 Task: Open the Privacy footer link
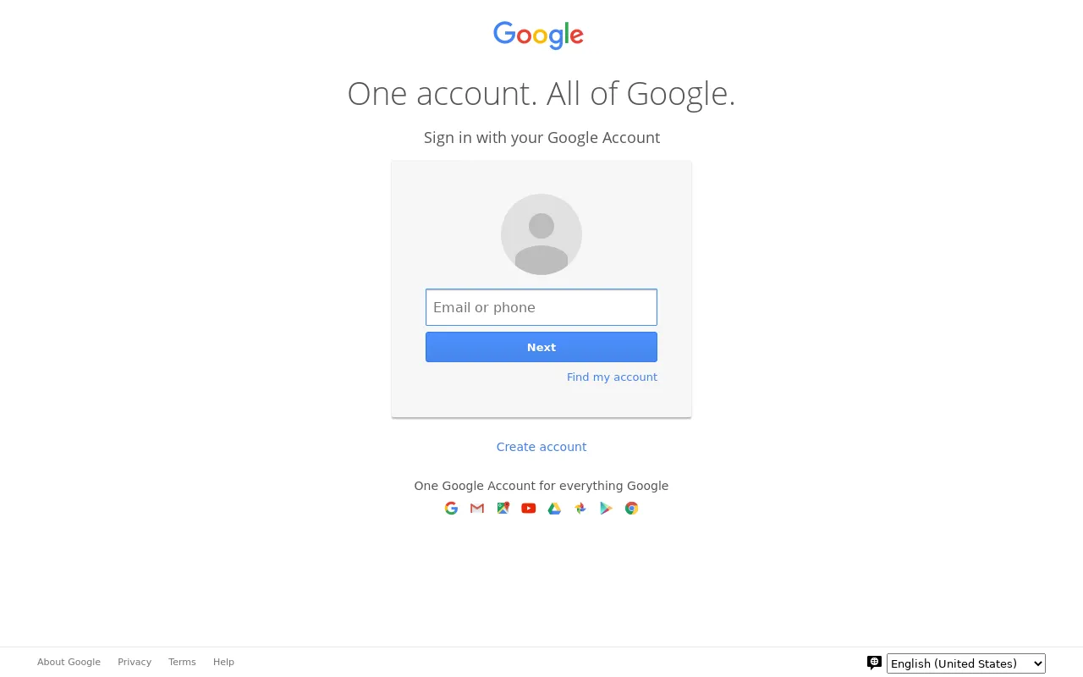tap(135, 662)
